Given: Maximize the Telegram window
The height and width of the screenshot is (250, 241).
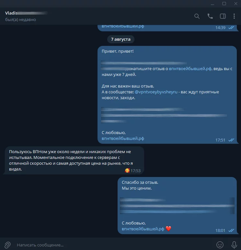Looking at the screenshot, I should (224, 4).
